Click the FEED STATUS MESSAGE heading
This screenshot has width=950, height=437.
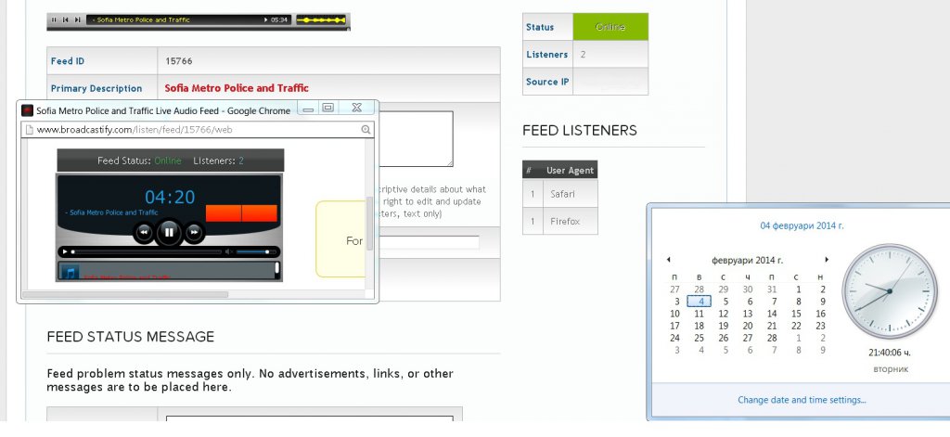pyautogui.click(x=130, y=337)
